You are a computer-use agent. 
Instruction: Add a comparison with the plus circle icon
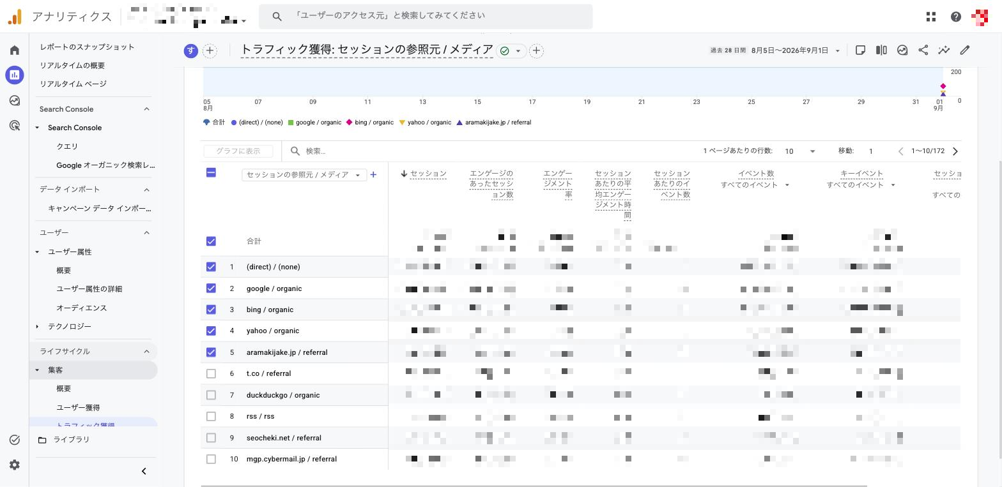click(x=210, y=50)
